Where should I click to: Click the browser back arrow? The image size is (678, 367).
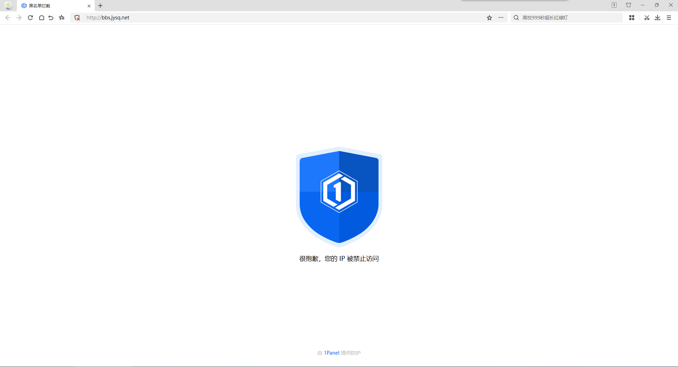tap(8, 18)
